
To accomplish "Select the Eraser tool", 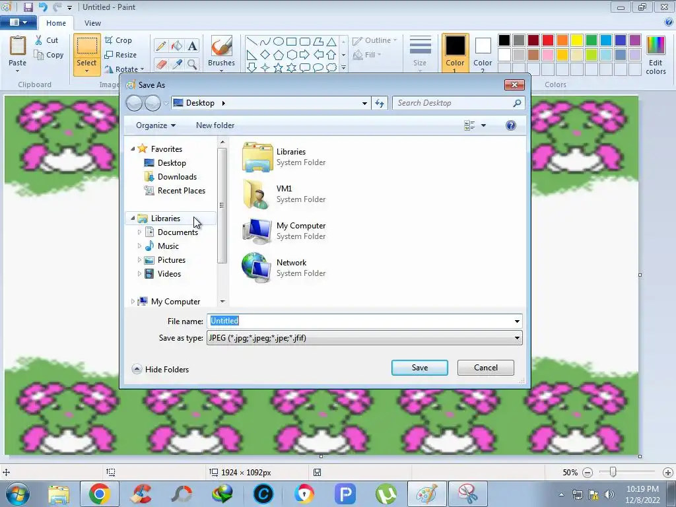I will (161, 64).
